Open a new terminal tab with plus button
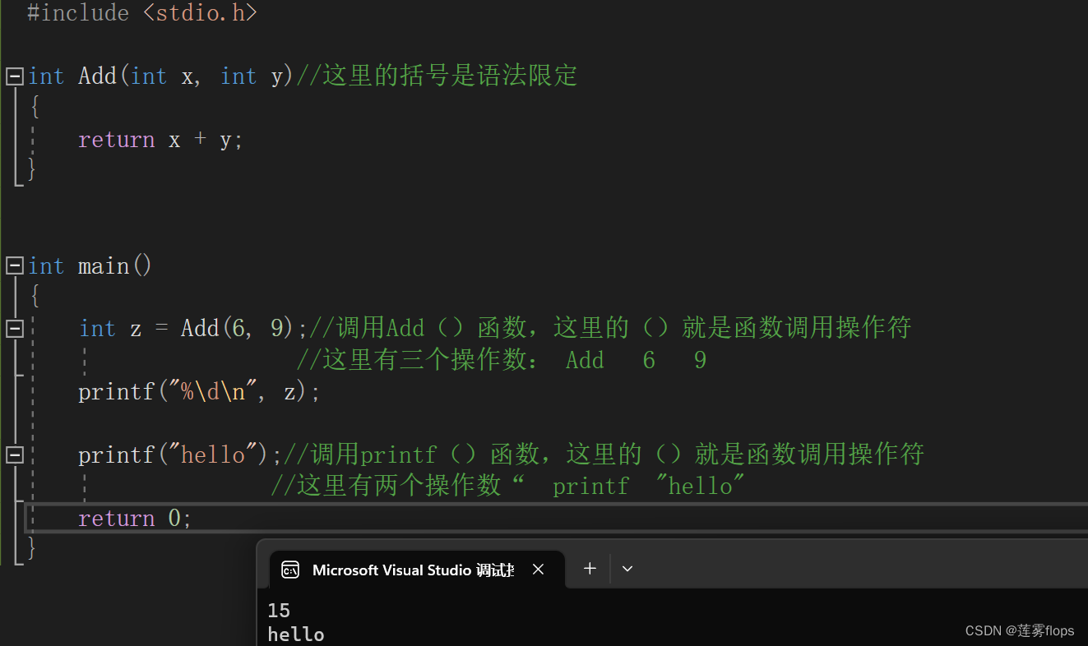The image size is (1088, 646). tap(590, 568)
